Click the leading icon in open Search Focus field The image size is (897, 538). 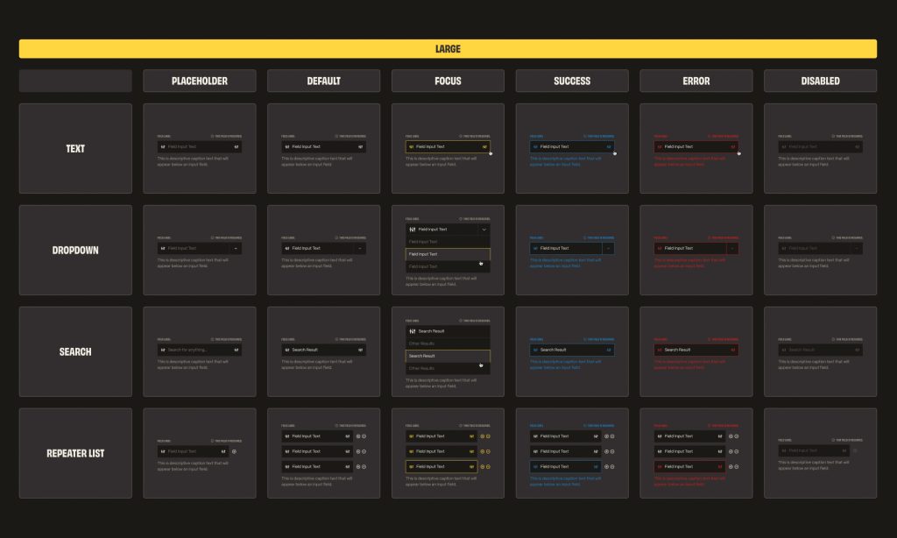[413, 331]
